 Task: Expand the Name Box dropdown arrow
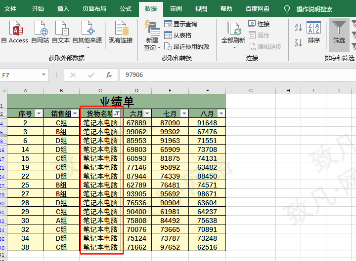[44, 75]
